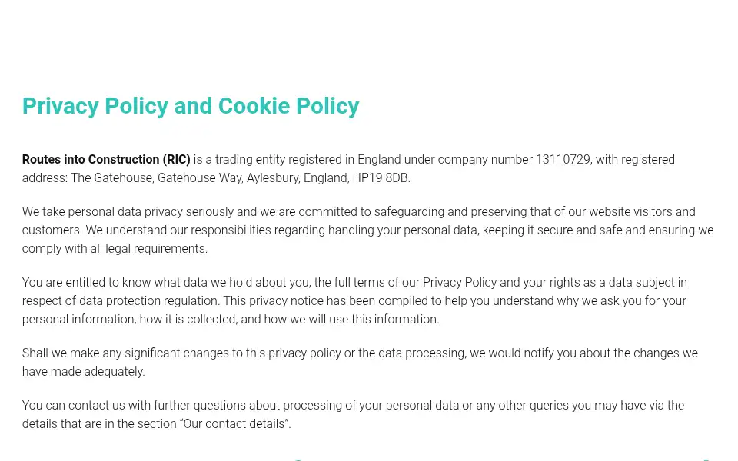738x461 pixels.
Task: Click the quoted text Our contact details
Action: click(x=234, y=424)
